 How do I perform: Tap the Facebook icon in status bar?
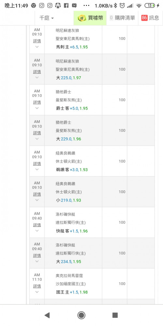[x=66, y=6]
